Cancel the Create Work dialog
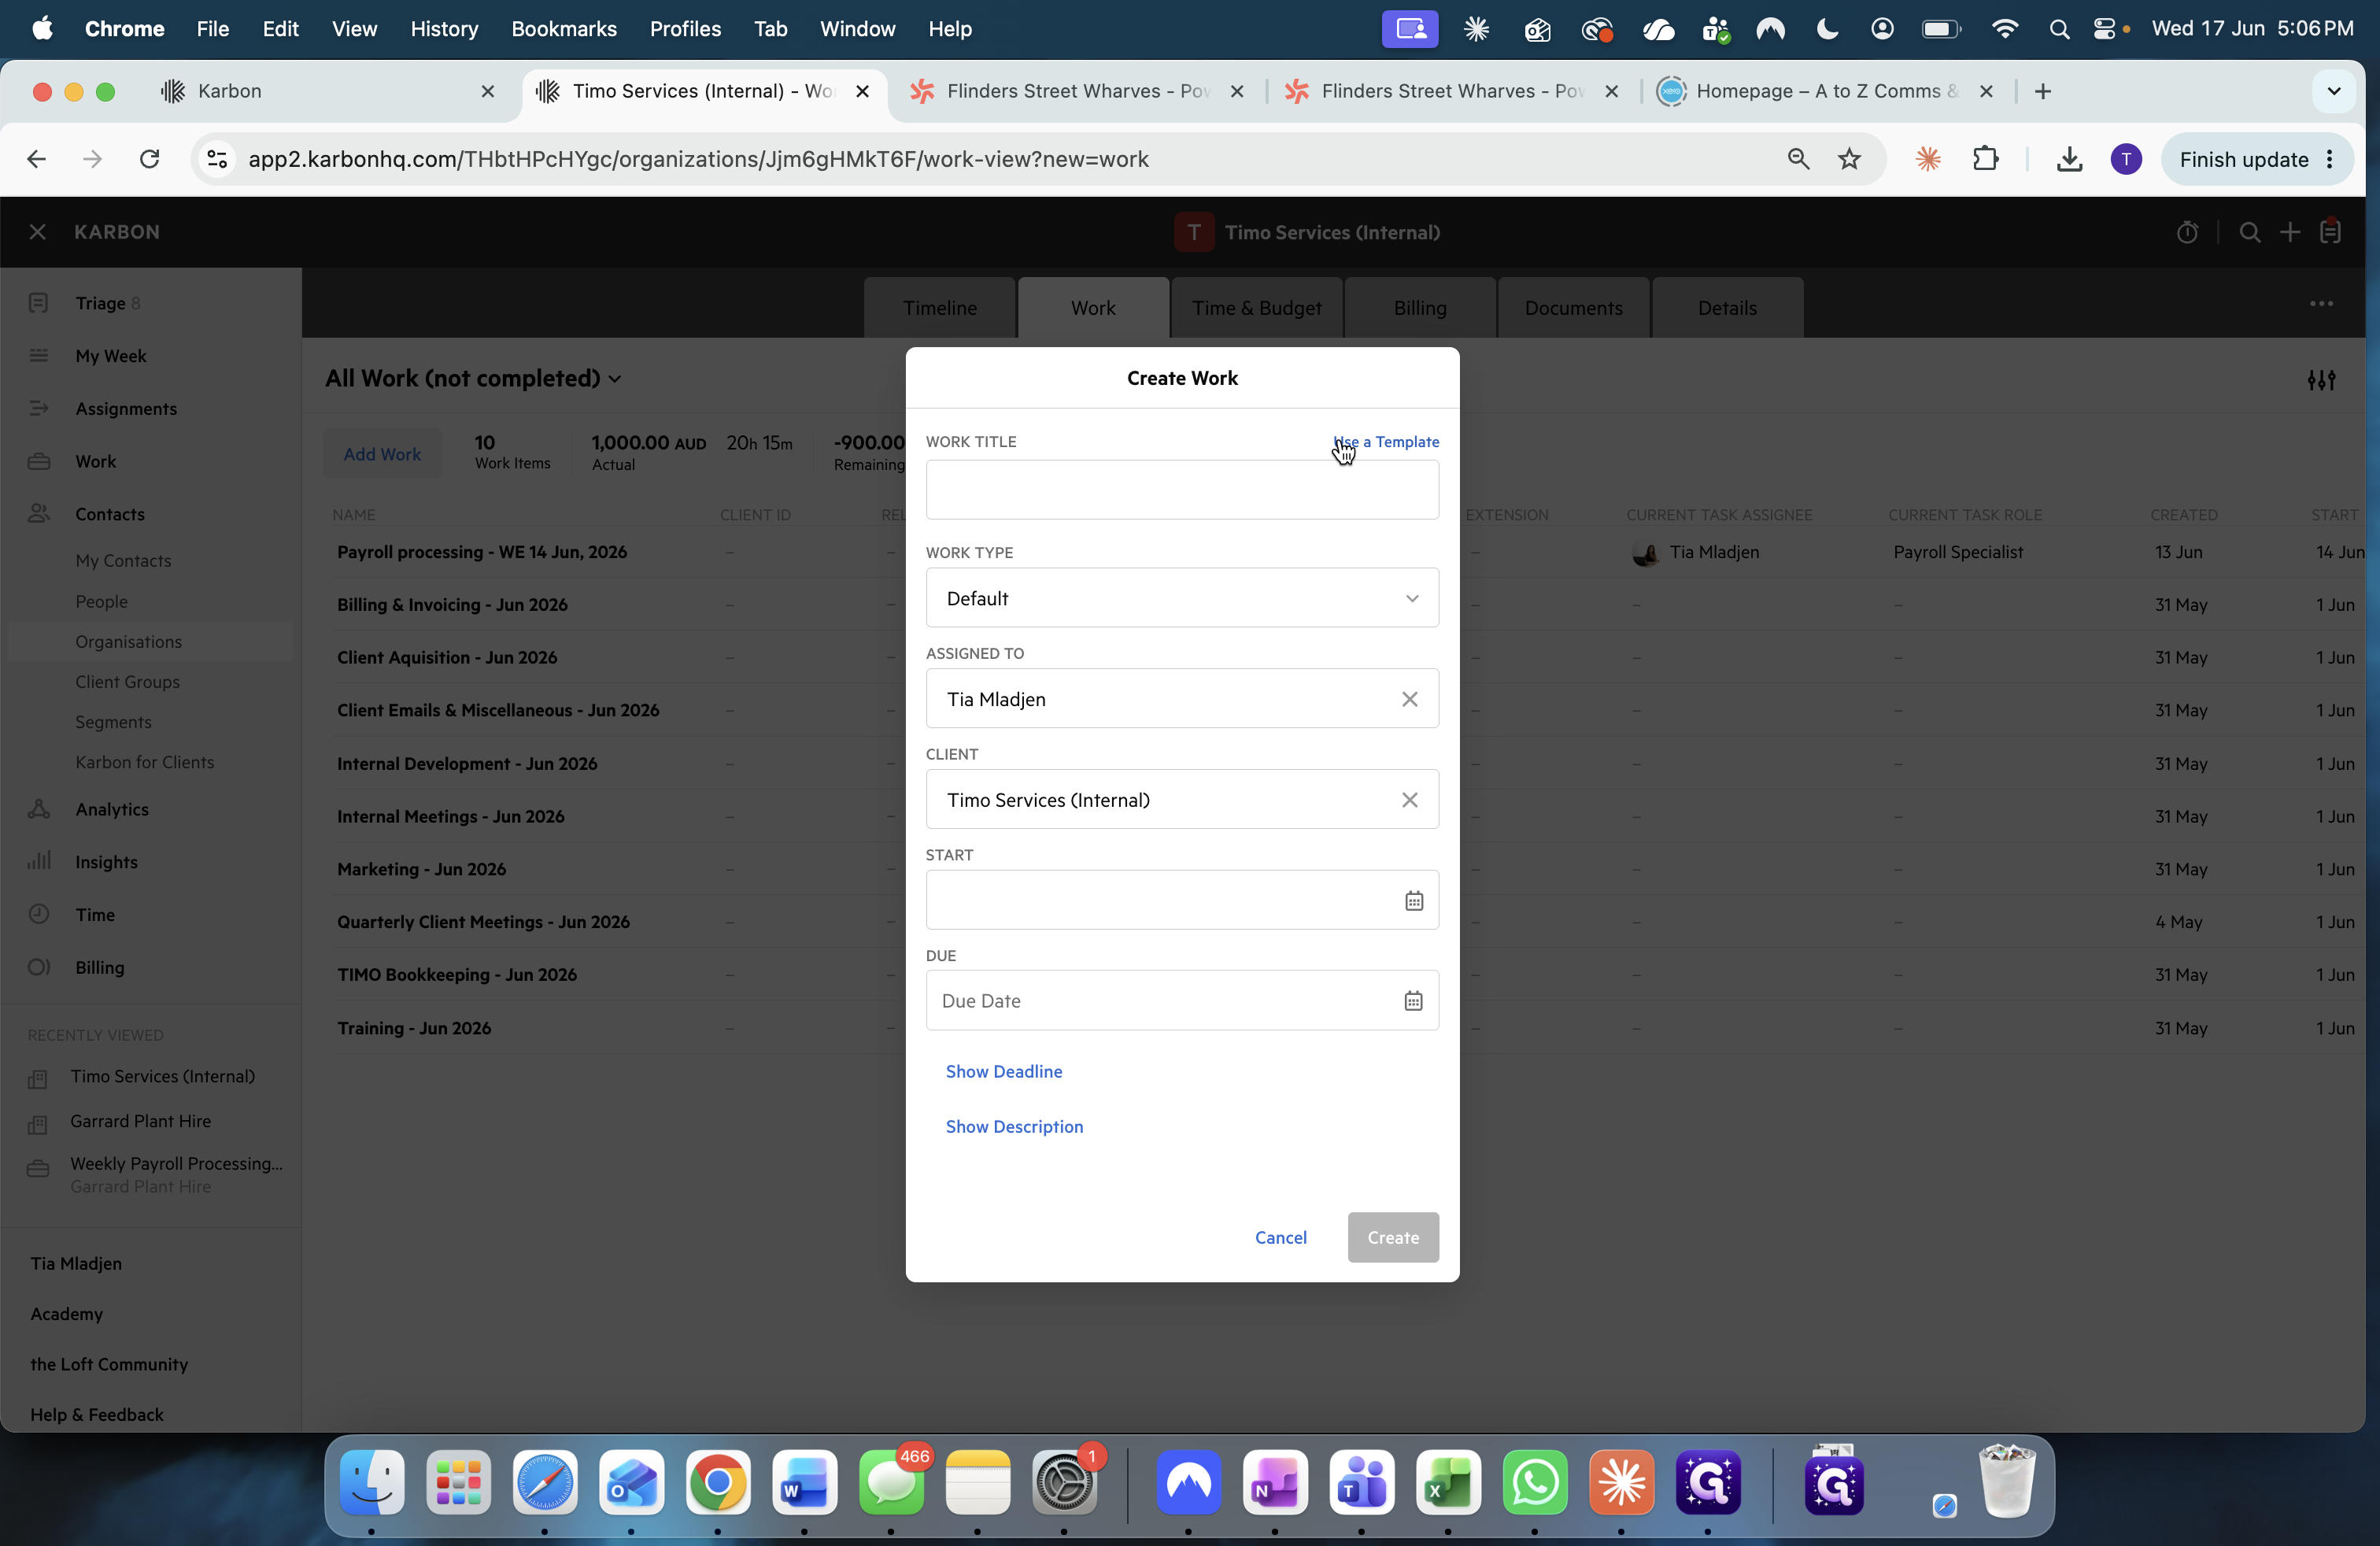2380x1546 pixels. pyautogui.click(x=1280, y=1237)
